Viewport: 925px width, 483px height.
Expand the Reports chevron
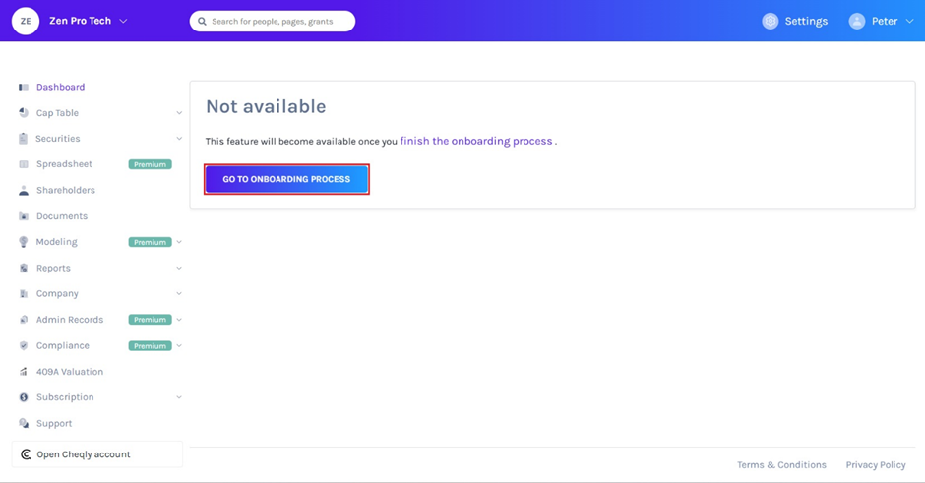[179, 268]
